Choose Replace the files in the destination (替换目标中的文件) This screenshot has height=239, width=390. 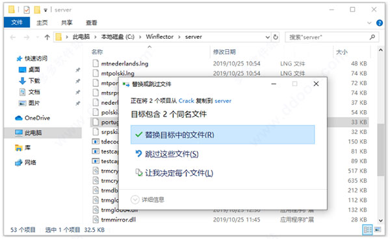point(222,135)
